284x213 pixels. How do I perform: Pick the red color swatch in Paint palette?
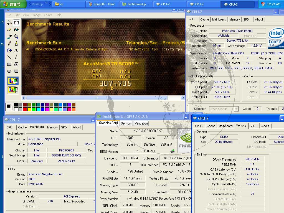pyautogui.click(x=25, y=109)
